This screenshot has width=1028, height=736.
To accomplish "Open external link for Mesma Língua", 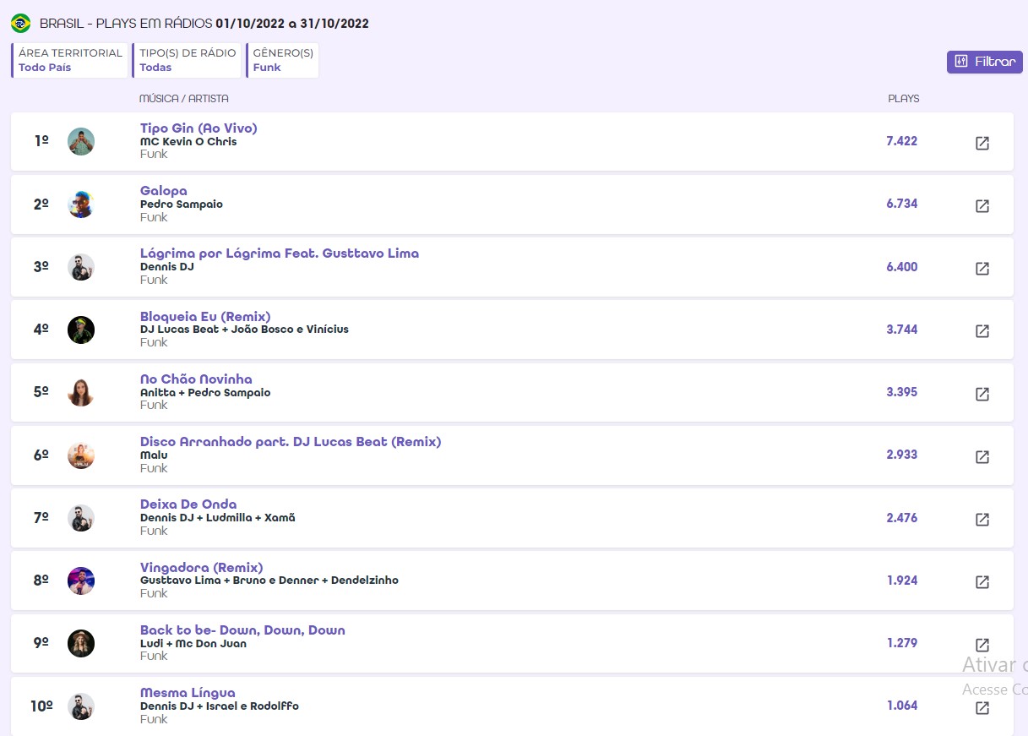I will (x=982, y=708).
